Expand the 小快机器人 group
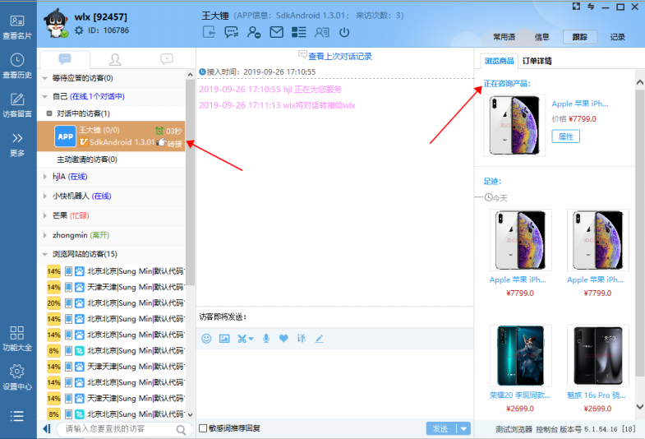The width and height of the screenshot is (645, 439). point(44,196)
